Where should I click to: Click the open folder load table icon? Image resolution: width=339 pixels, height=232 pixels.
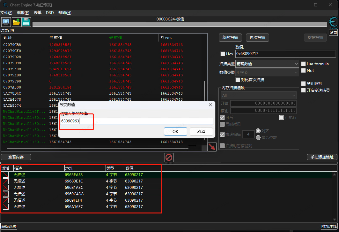tap(16, 22)
